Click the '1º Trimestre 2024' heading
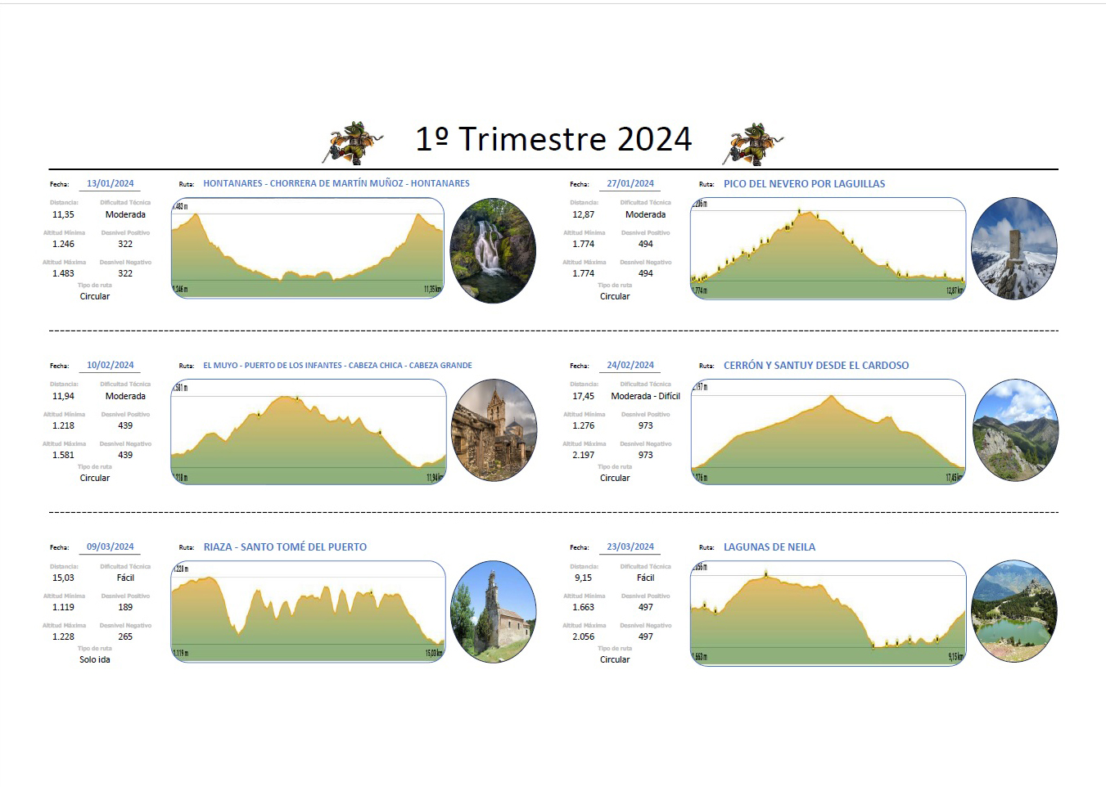 pyautogui.click(x=553, y=139)
